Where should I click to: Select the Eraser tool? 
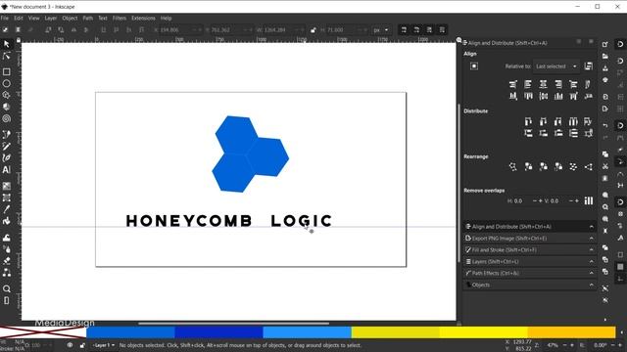[7, 261]
